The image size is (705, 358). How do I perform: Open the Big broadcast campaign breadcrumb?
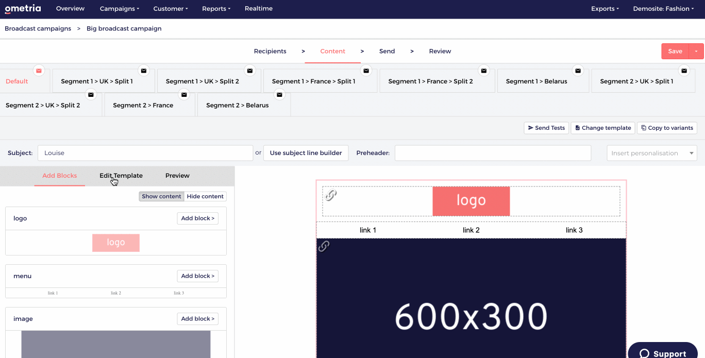(124, 28)
